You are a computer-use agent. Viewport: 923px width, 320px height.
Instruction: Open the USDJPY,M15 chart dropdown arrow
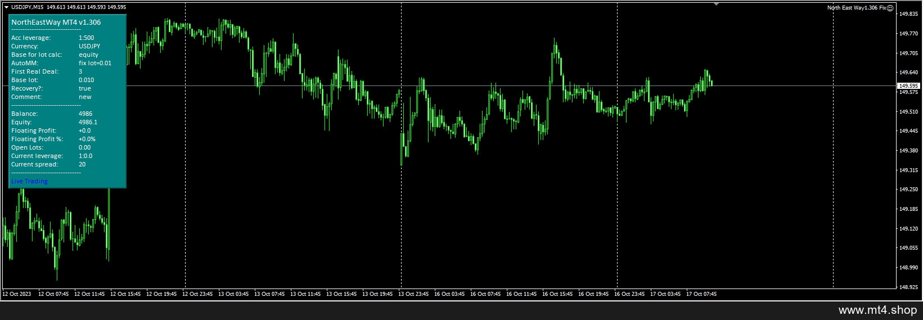tap(6, 7)
